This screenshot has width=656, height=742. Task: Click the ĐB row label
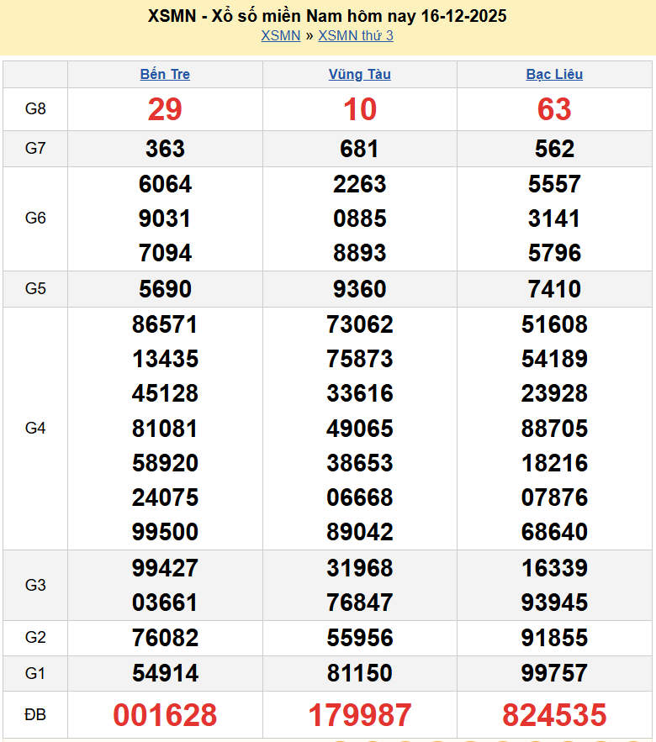point(35,715)
